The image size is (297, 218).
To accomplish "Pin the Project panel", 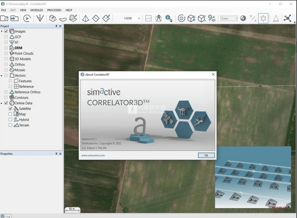I will tap(56, 26).
